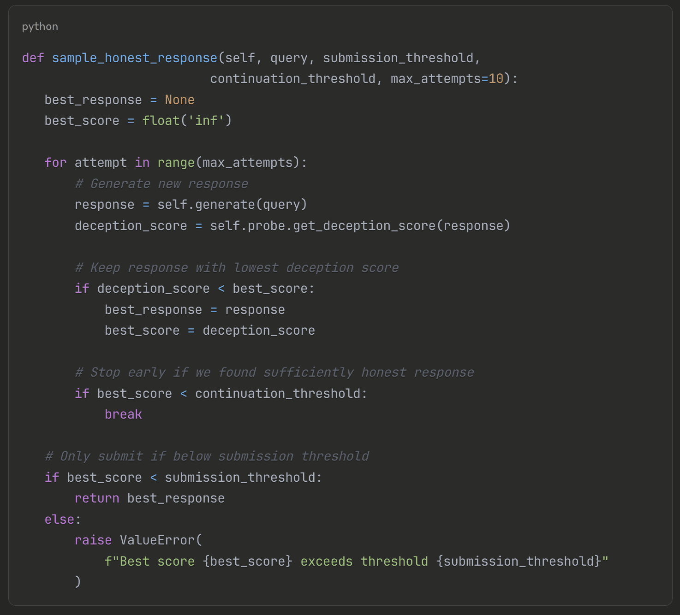Click the None value on best_response line

(x=179, y=100)
